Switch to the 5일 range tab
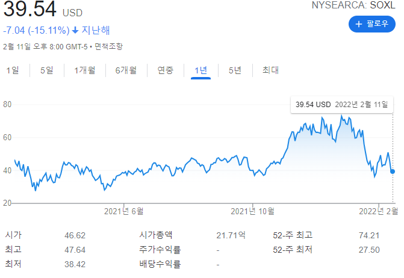 tap(47, 70)
